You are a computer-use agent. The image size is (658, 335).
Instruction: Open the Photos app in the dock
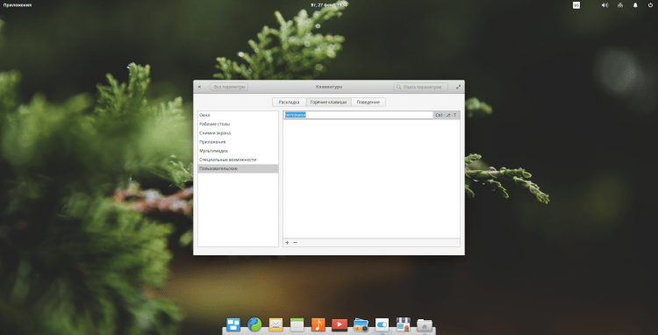click(361, 324)
